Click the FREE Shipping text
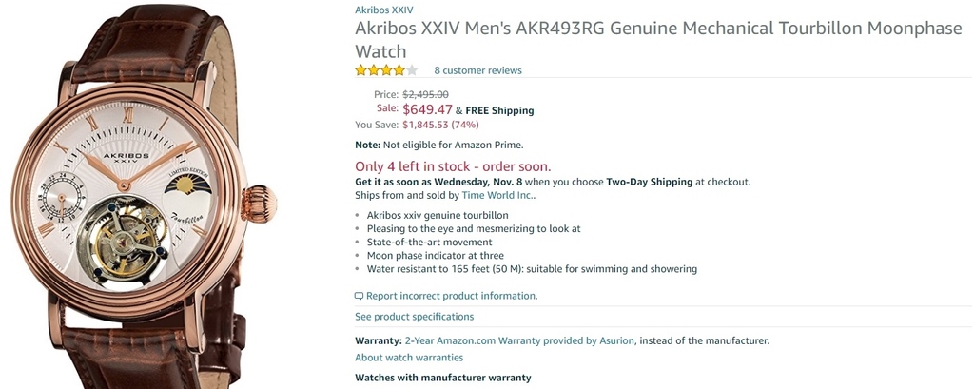Viewport: 974px width, 389px height. 499,110
